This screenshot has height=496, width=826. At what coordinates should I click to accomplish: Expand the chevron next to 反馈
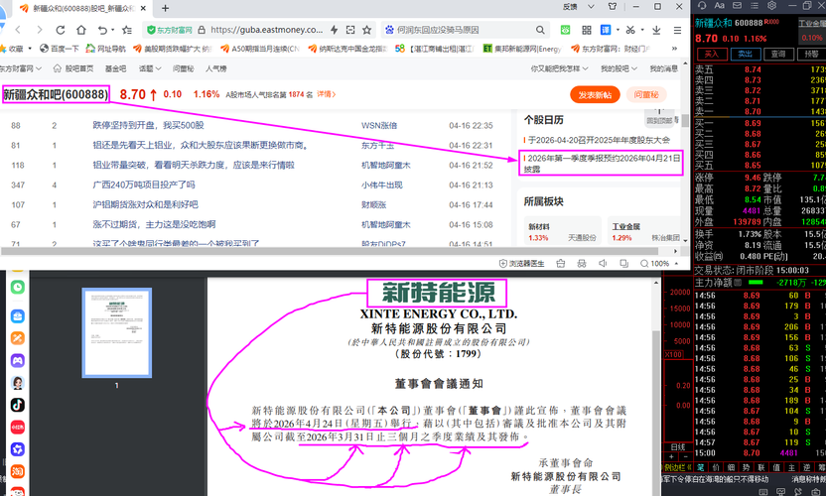591,7
